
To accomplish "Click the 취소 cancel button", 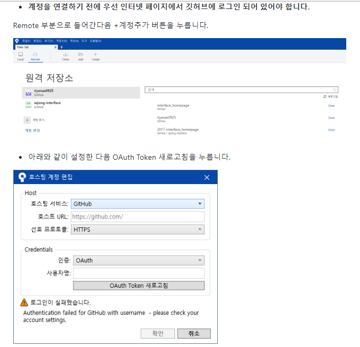I will pyautogui.click(x=194, y=333).
